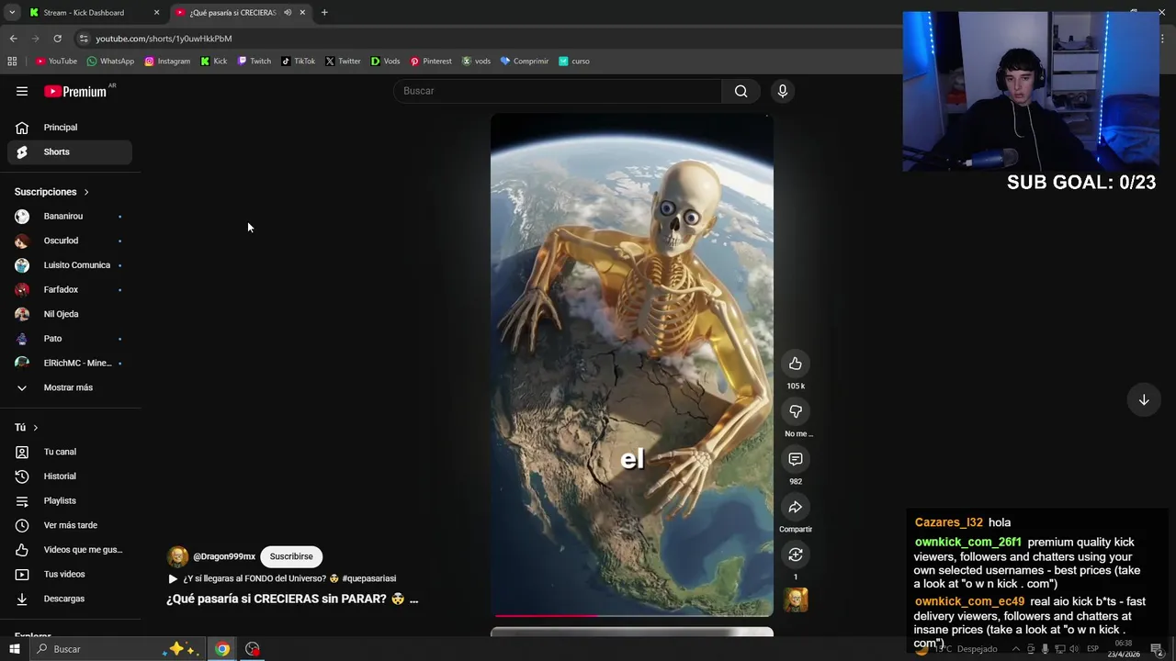Switch to Stream - Kick Dashboard tab
The image size is (1176, 661).
point(84,13)
